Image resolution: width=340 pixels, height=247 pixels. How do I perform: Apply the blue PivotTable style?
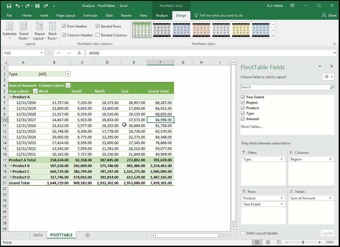pos(181,30)
